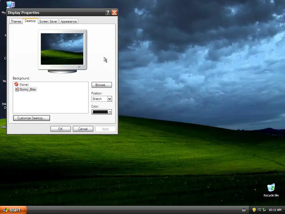Close Display Properties with the red X

(x=114, y=12)
